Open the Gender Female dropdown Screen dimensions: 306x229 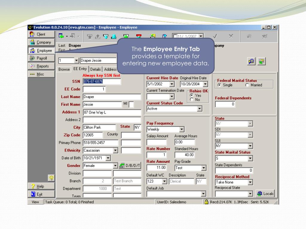pyautogui.click(x=116, y=166)
